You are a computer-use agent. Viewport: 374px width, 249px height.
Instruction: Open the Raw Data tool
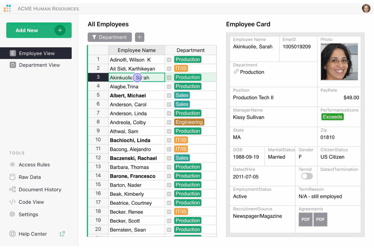coord(30,177)
